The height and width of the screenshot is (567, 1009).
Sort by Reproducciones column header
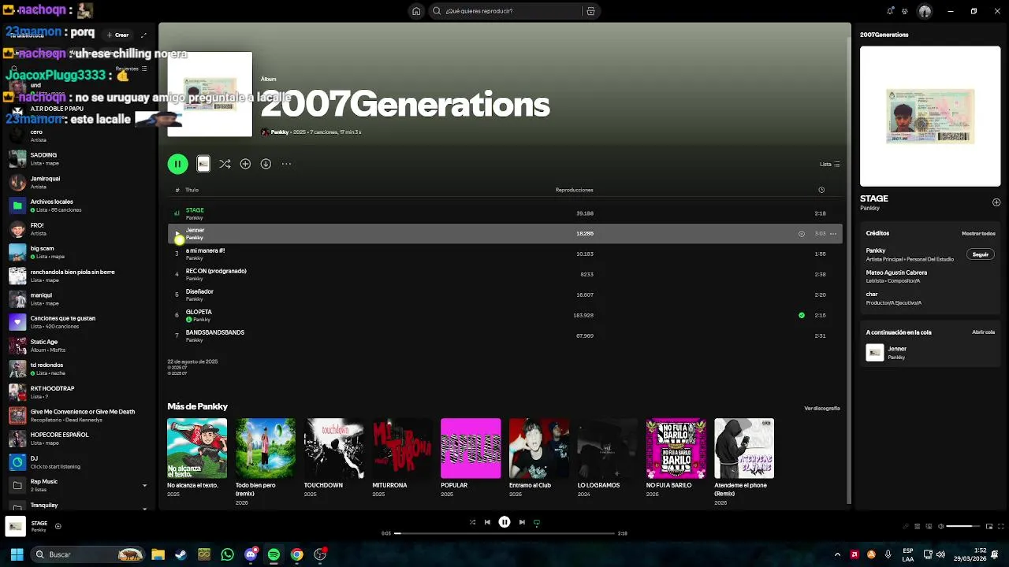574,190
